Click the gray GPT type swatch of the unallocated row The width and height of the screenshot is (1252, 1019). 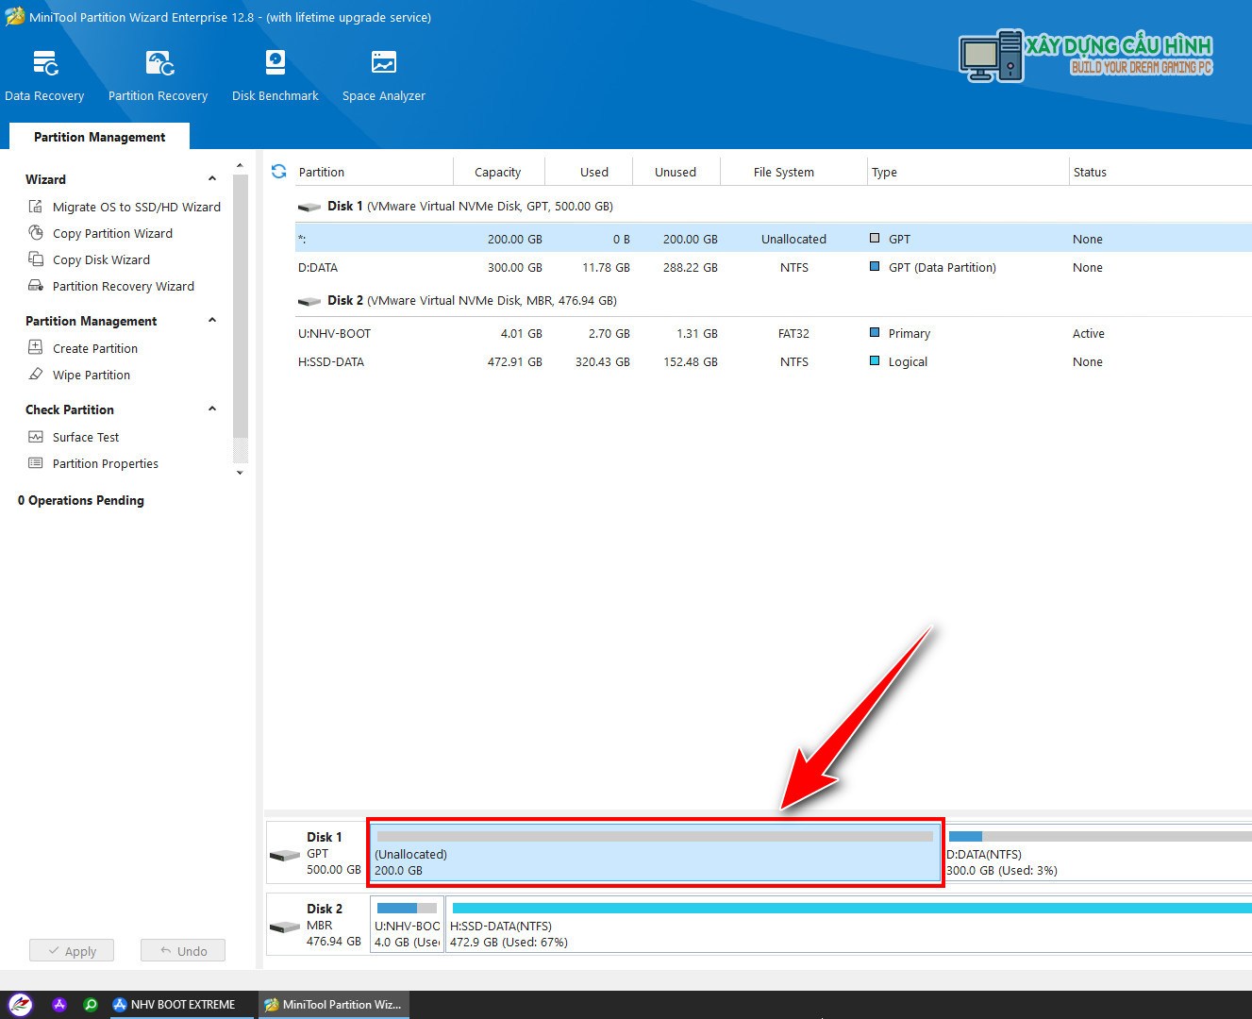pyautogui.click(x=875, y=238)
